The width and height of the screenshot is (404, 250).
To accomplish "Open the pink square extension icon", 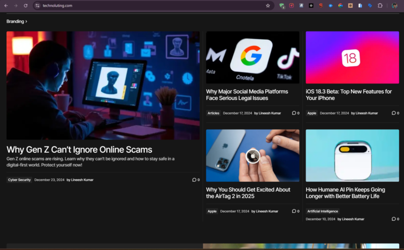I will (291, 5).
